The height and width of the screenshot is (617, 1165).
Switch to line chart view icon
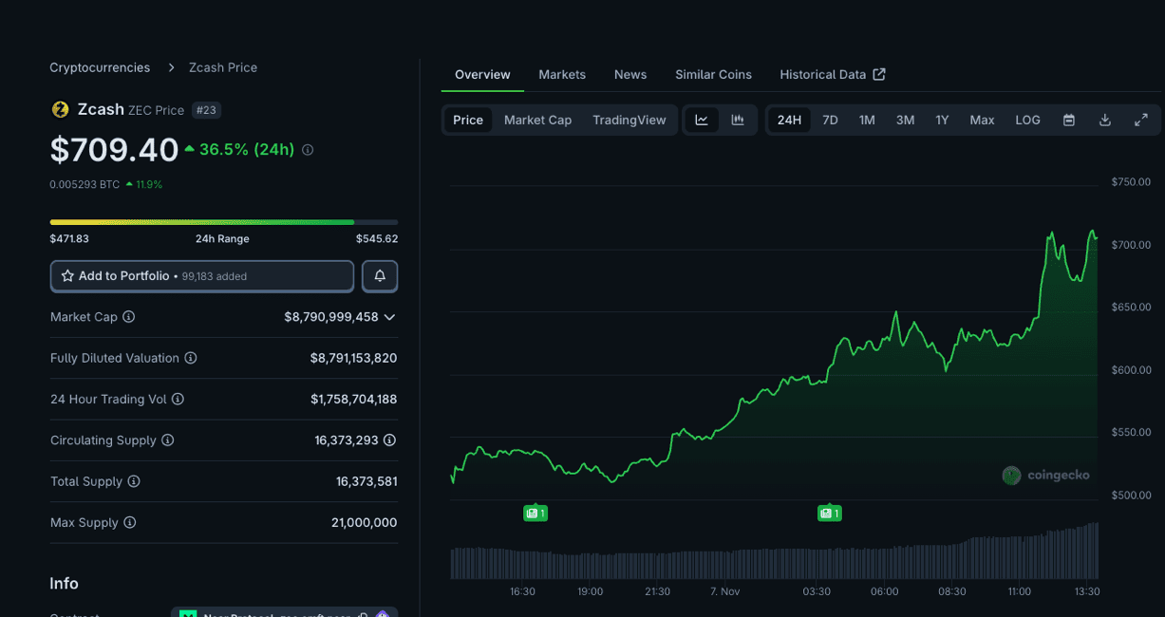point(702,120)
